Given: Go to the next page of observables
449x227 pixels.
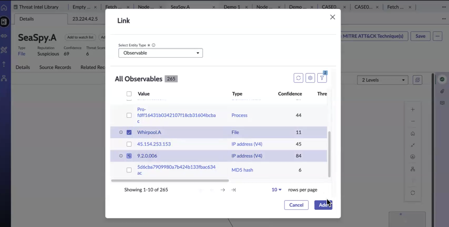Looking at the screenshot, I should (223, 190).
